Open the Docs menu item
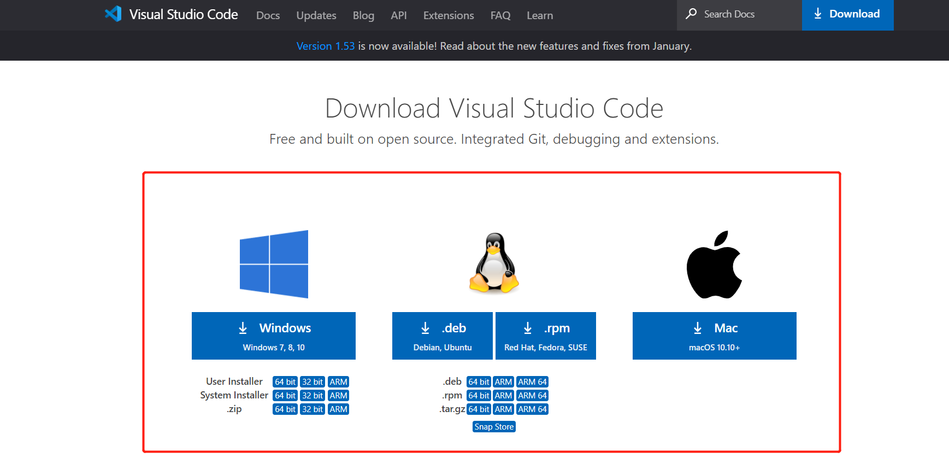Viewport: 949px width, 458px height. tap(268, 15)
